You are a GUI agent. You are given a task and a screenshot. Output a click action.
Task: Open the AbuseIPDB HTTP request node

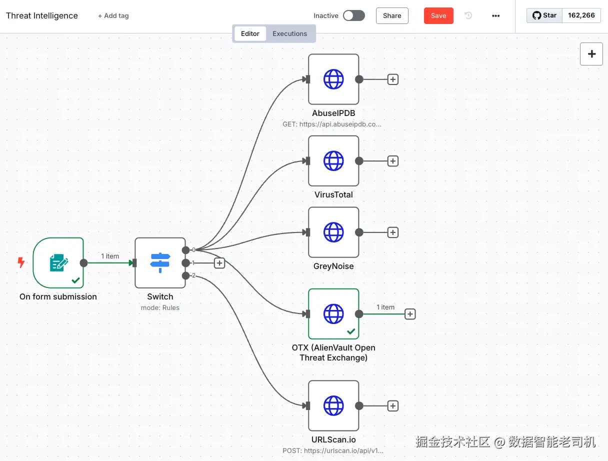(333, 79)
